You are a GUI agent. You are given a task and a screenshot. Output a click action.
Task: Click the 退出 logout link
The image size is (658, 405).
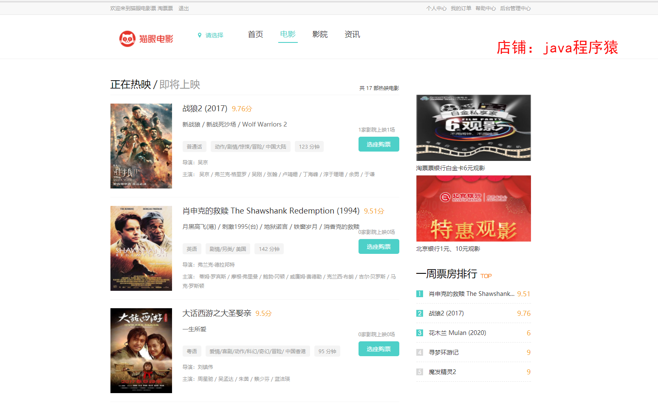click(x=184, y=8)
